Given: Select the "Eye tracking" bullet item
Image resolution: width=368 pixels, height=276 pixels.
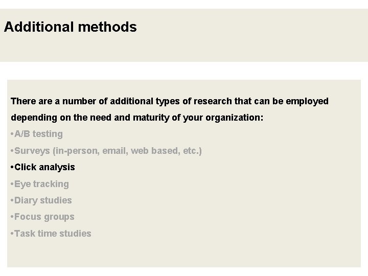Looking at the screenshot, I should coord(40,184).
